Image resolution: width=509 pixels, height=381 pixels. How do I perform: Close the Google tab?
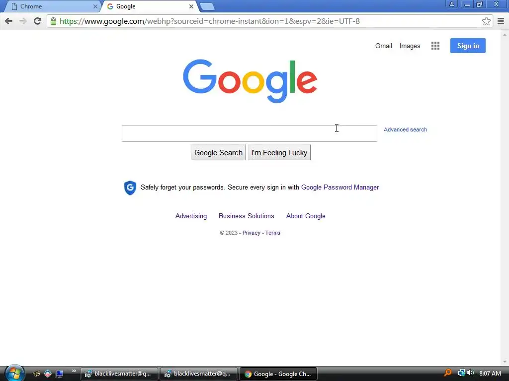tap(191, 6)
